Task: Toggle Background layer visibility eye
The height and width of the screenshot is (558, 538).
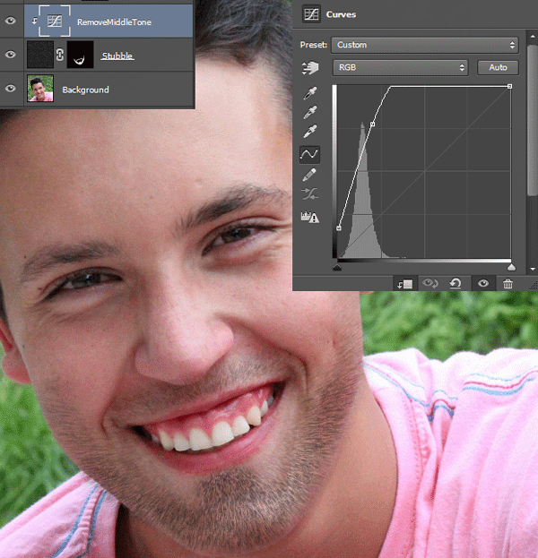Action: (x=11, y=90)
